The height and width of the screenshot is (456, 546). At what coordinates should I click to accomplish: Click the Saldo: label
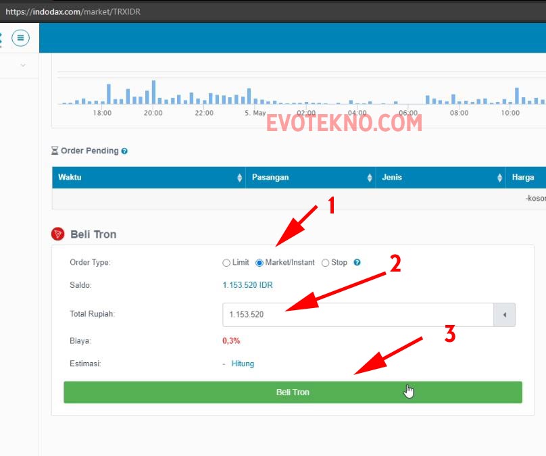pyautogui.click(x=80, y=285)
